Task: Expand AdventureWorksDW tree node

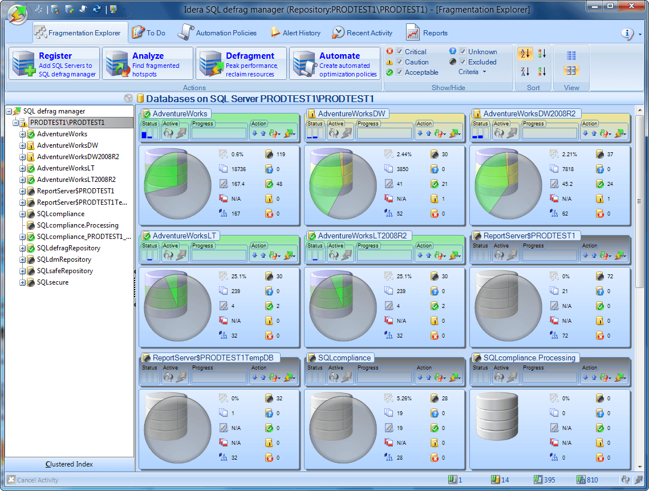Action: 23,146
